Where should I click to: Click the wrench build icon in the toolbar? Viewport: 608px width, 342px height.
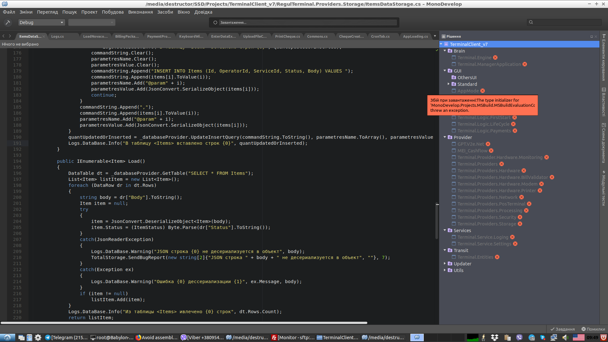coord(8,22)
